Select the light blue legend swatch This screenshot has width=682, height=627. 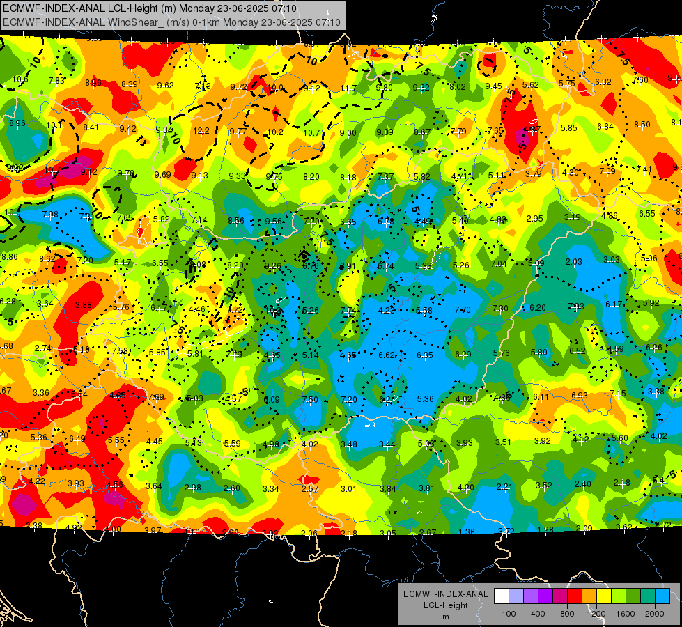pyautogui.click(x=662, y=596)
